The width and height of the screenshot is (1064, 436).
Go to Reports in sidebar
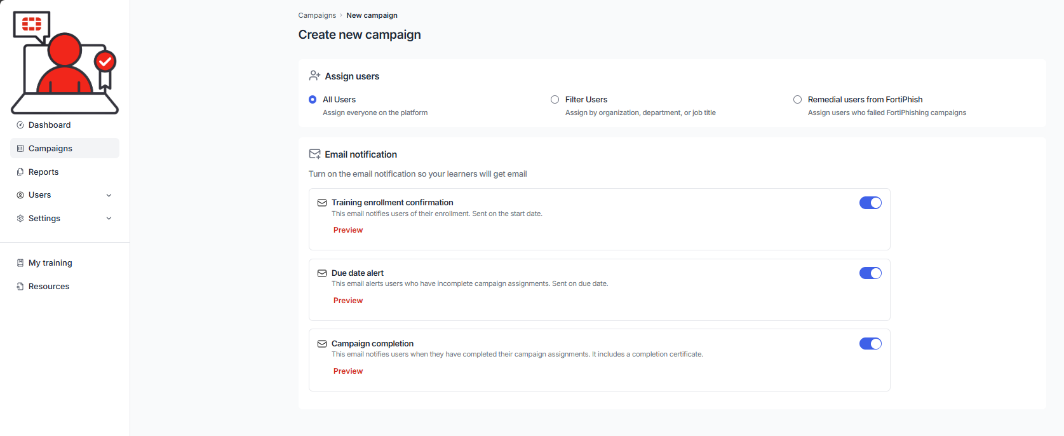pyautogui.click(x=65, y=172)
